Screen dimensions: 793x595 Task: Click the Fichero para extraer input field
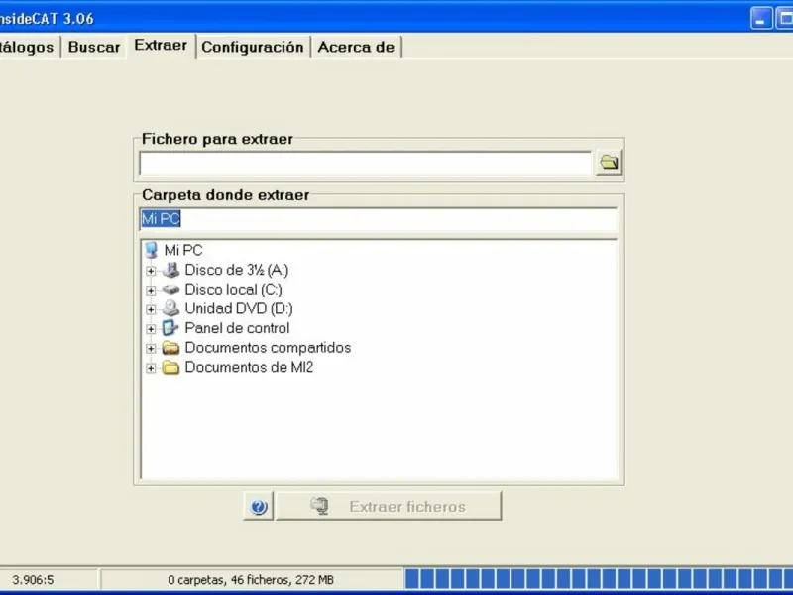365,163
